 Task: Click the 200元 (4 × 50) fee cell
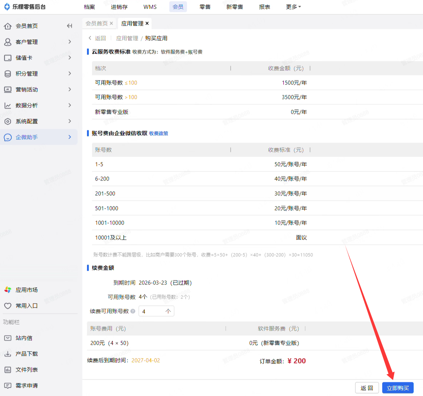tap(109, 343)
